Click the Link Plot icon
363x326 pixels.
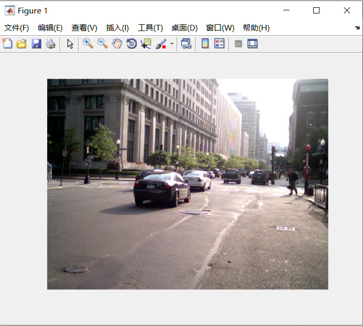point(186,43)
